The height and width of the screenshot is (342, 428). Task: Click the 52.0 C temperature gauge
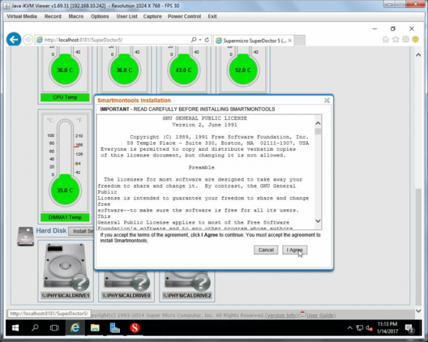pos(243,70)
